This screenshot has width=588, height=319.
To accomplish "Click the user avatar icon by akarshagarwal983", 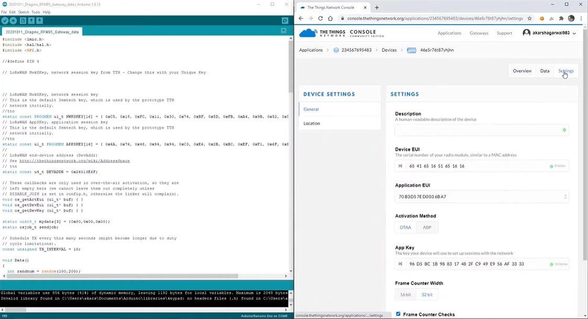I will pyautogui.click(x=527, y=33).
